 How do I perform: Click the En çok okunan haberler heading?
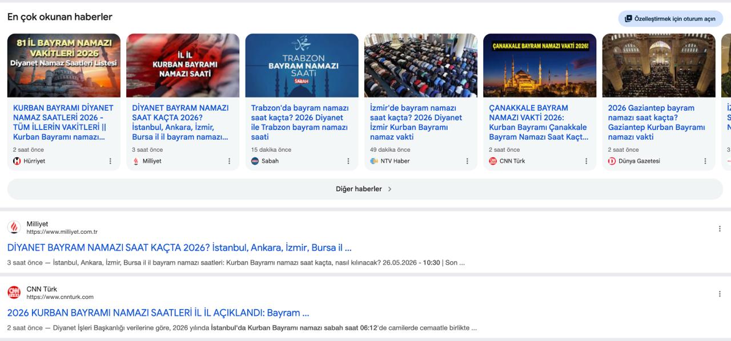pos(60,17)
